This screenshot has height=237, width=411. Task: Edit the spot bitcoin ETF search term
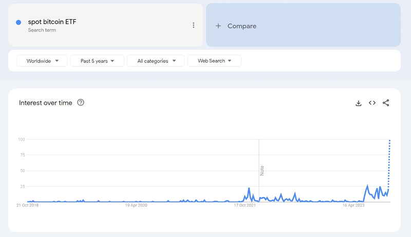[x=52, y=22]
